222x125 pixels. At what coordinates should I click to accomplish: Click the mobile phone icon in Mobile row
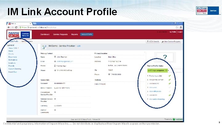coord(55,66)
